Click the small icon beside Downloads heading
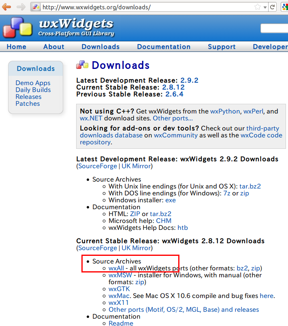This screenshot has height=326, width=288. tap(82, 65)
